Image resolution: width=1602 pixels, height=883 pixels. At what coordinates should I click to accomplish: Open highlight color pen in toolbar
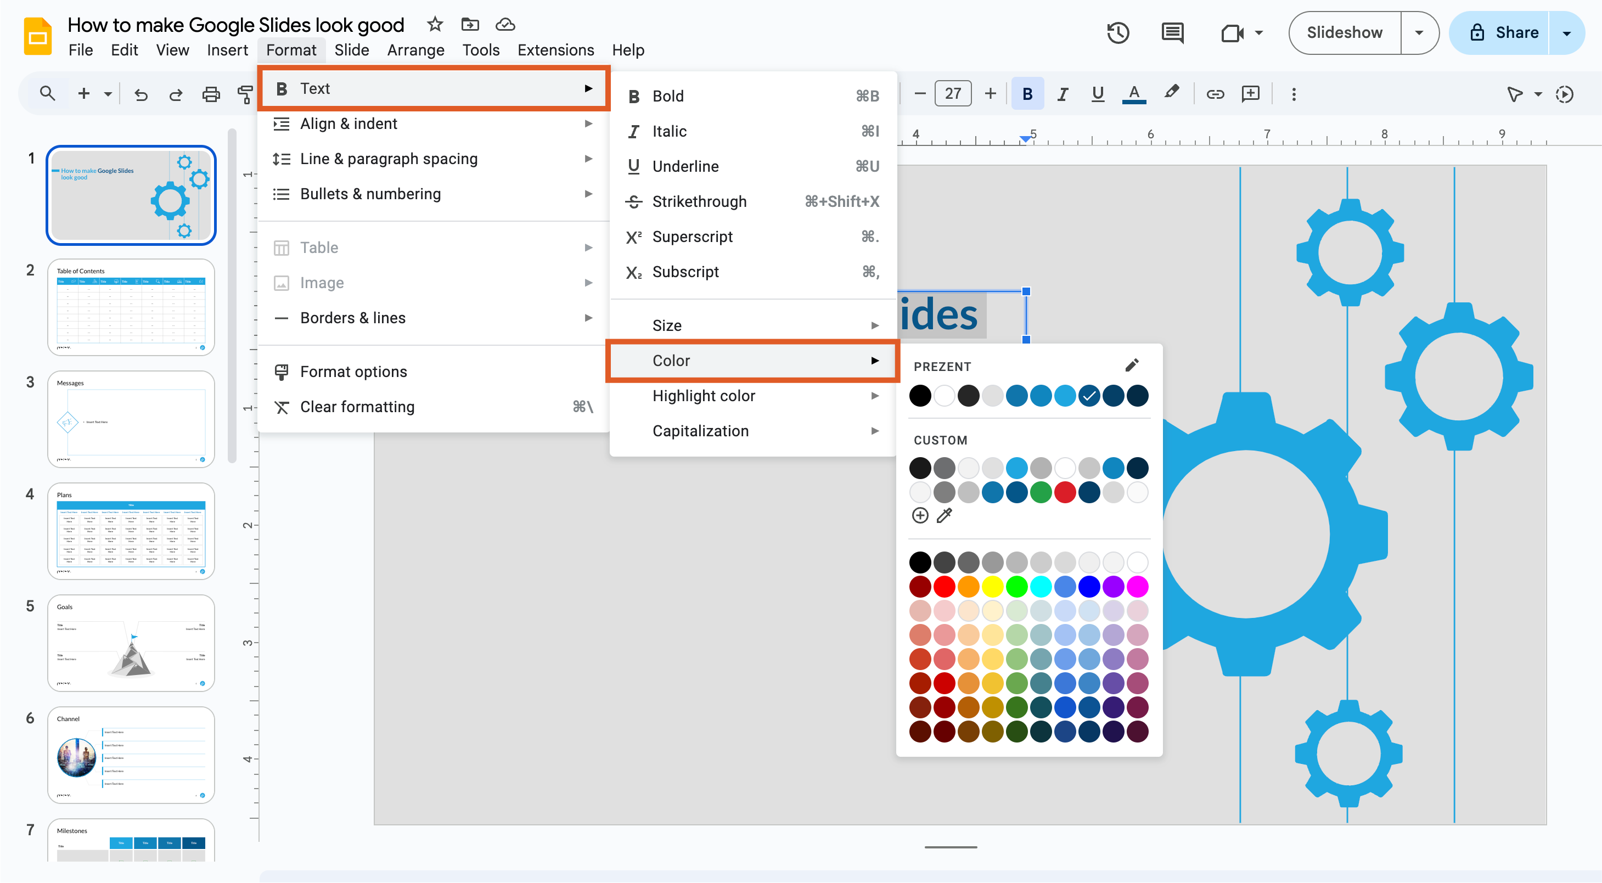pos(1172,93)
